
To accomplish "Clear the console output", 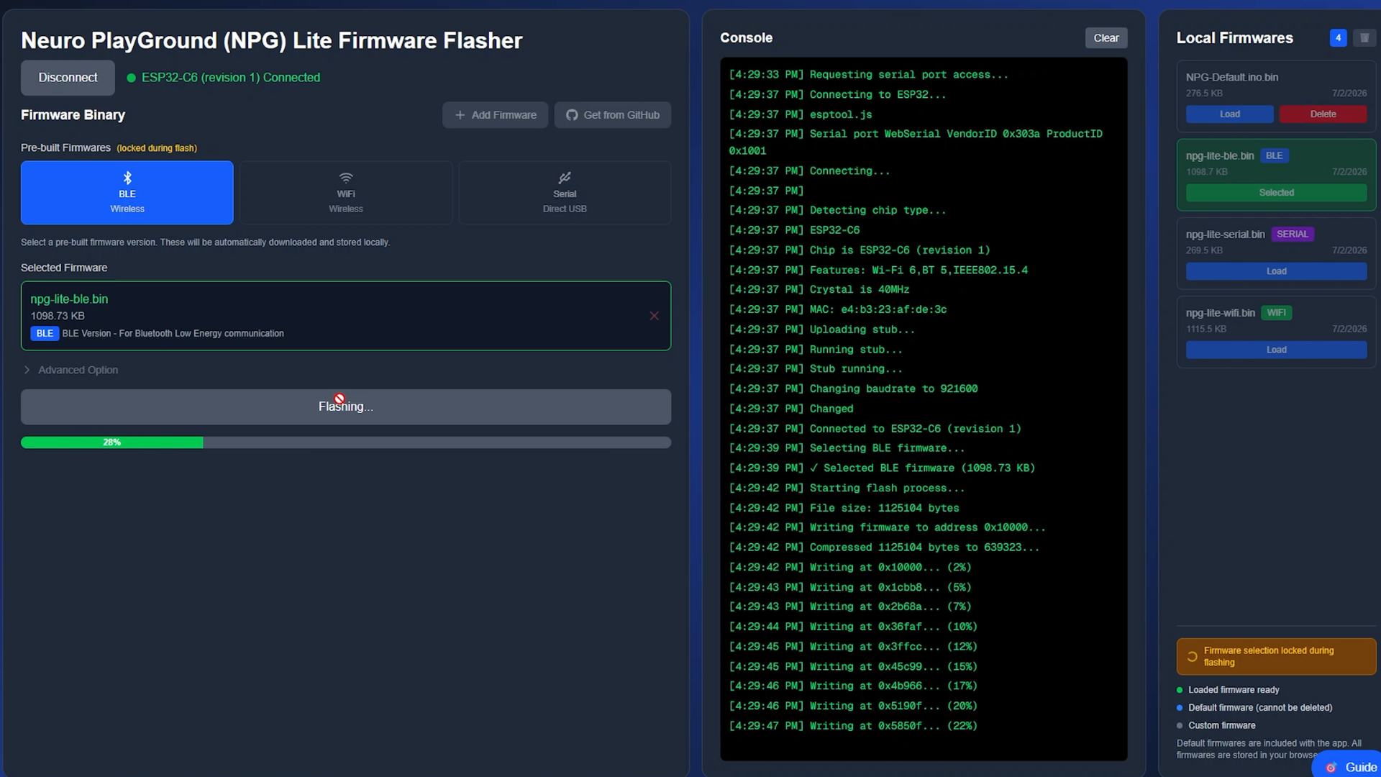I will [1106, 38].
